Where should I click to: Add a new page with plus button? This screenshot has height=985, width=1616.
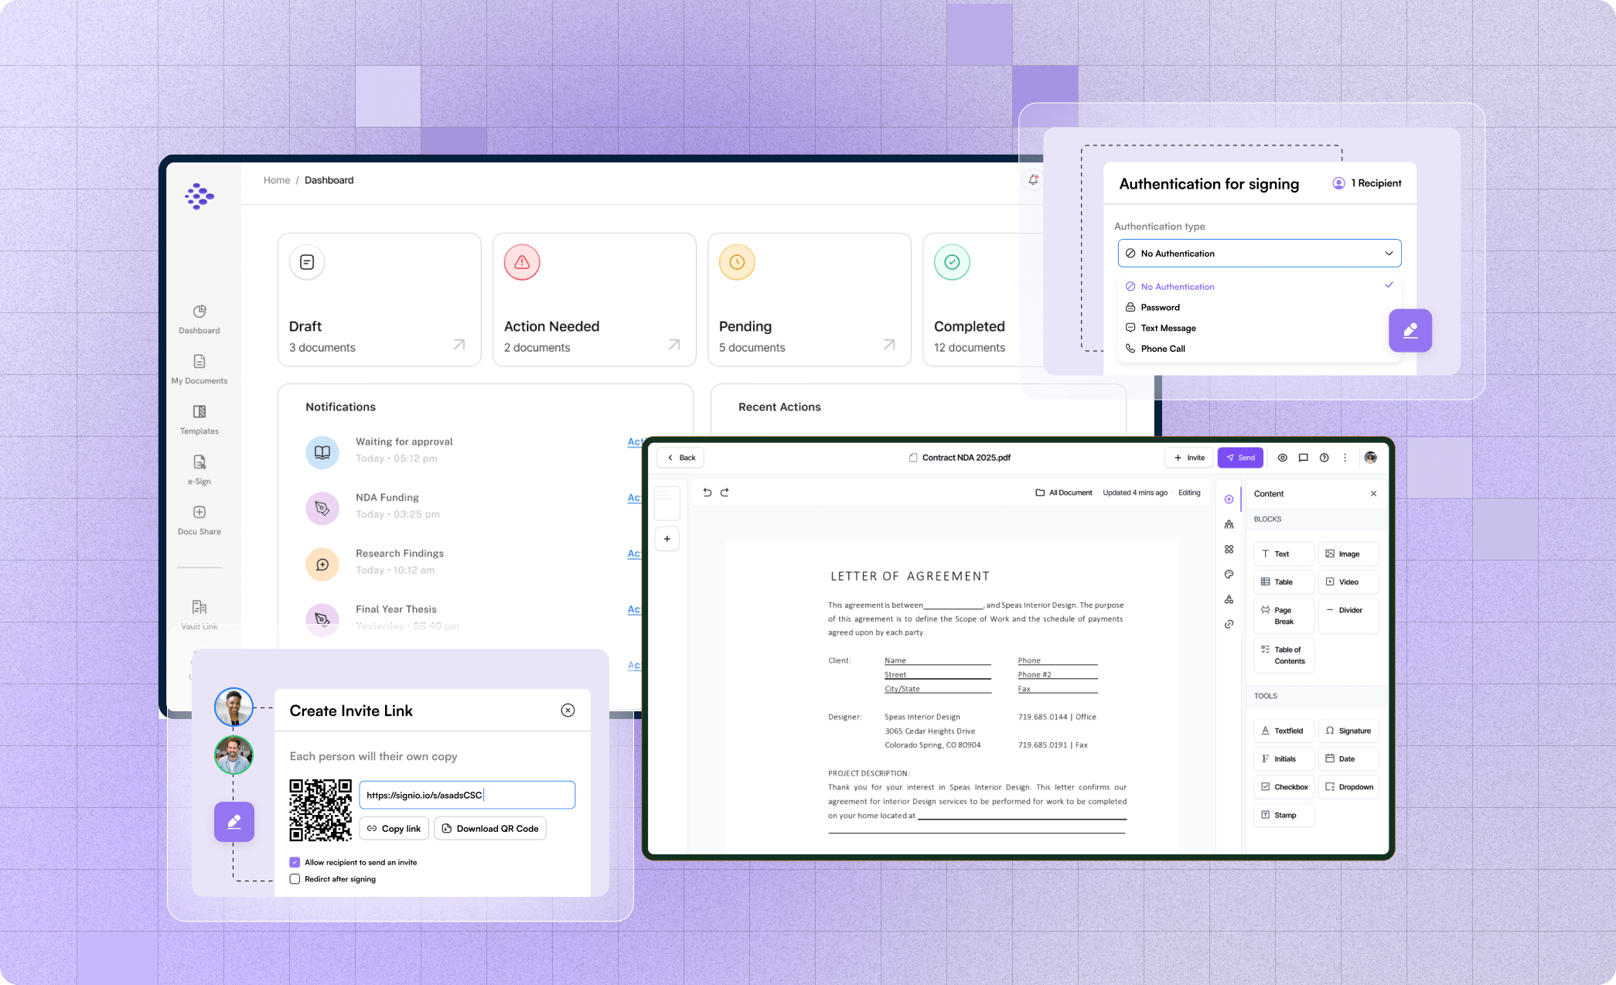tap(667, 539)
